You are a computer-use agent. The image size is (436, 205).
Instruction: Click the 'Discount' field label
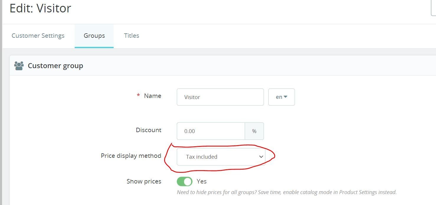coord(148,130)
